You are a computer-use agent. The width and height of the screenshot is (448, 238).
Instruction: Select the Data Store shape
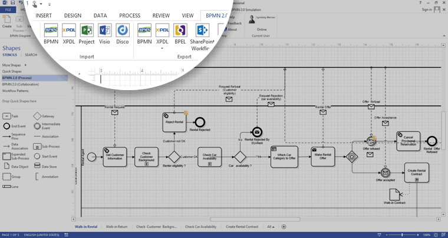click(x=37, y=166)
